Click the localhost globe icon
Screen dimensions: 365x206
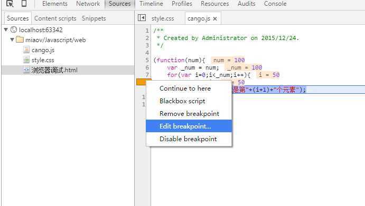click(14, 30)
